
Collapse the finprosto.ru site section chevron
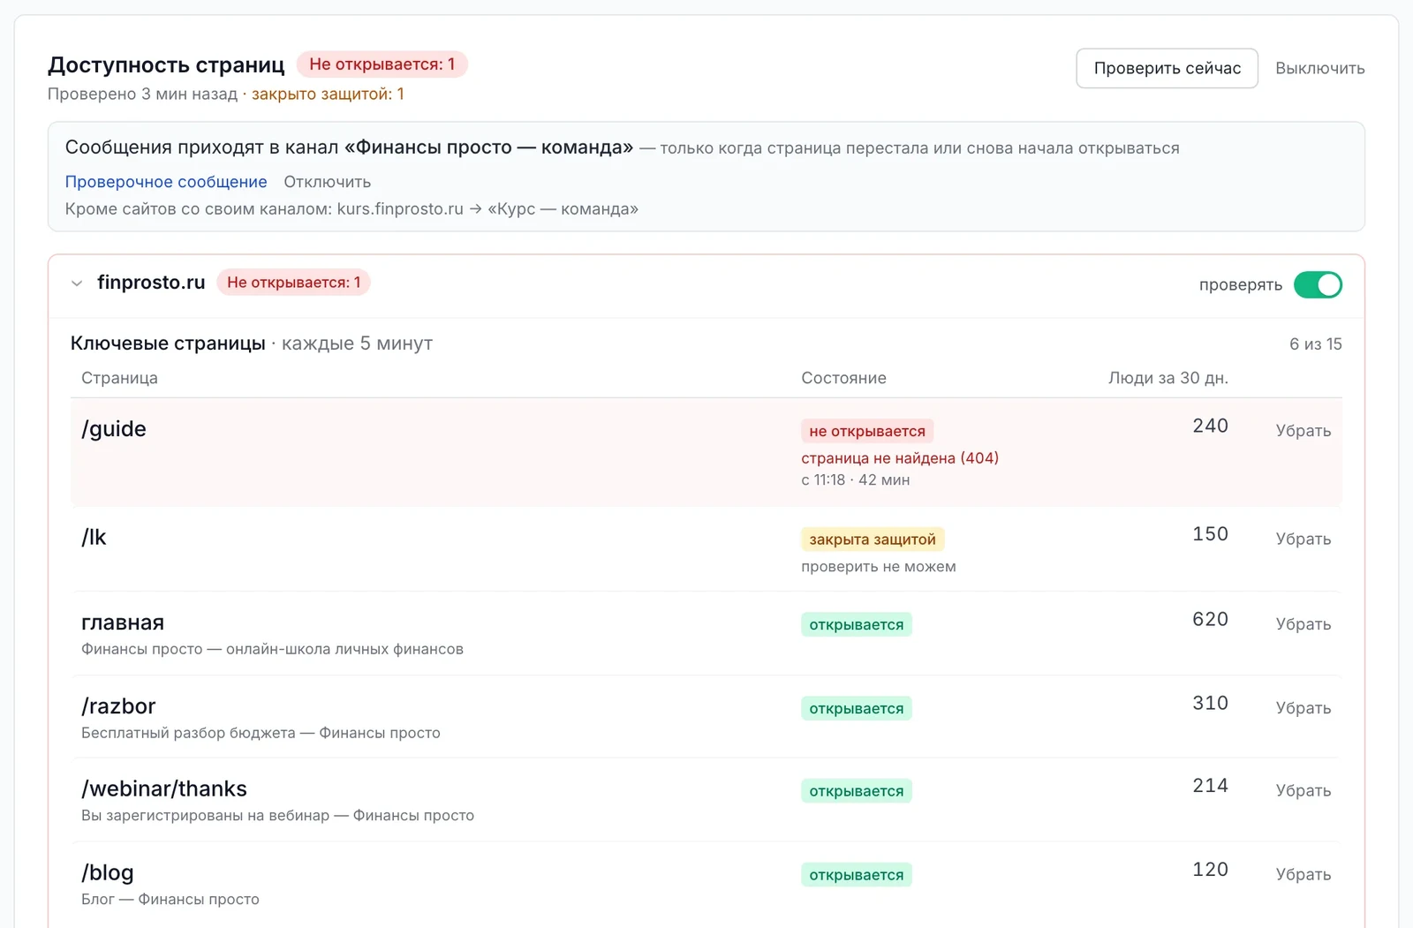coord(77,283)
